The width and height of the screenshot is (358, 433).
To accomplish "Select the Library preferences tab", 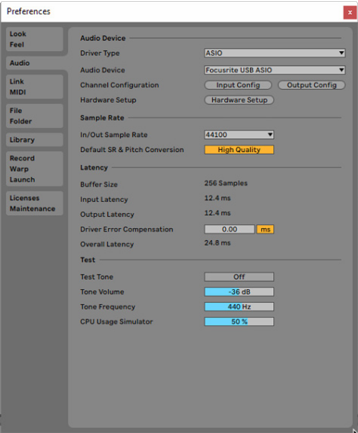I will click(34, 140).
